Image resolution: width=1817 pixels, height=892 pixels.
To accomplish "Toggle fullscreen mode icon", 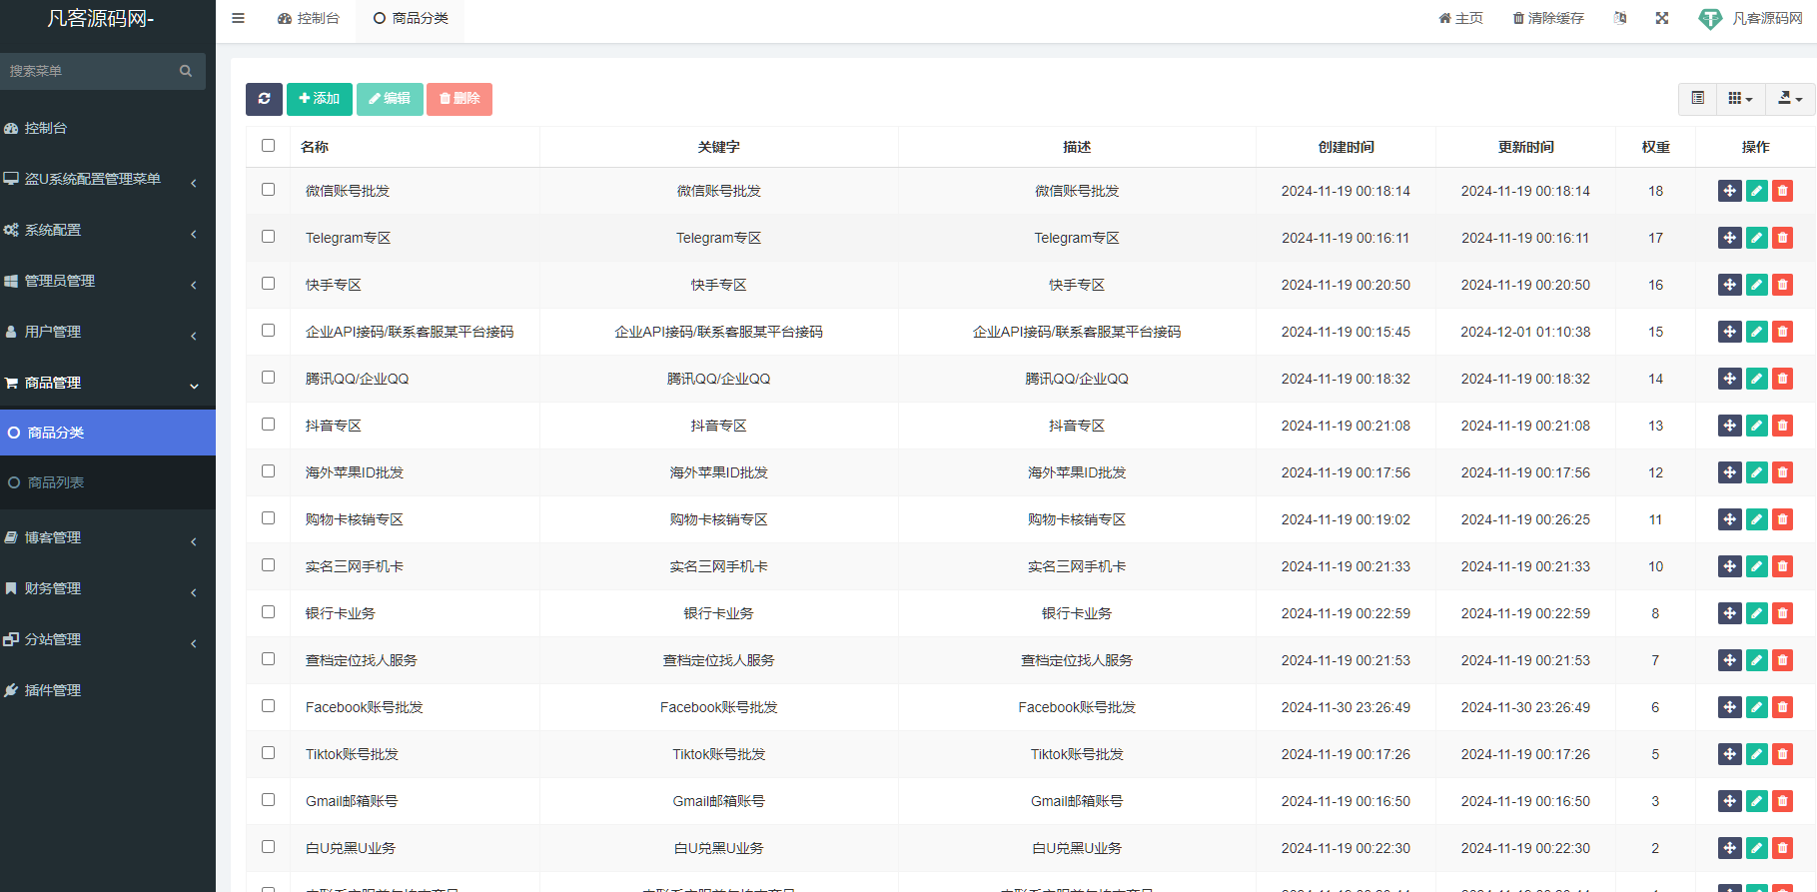I will [x=1662, y=18].
